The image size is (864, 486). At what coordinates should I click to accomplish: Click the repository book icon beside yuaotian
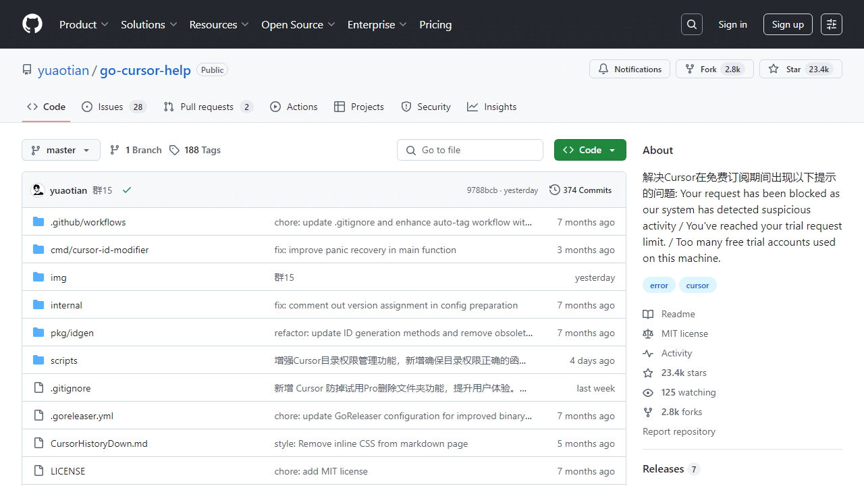point(27,70)
